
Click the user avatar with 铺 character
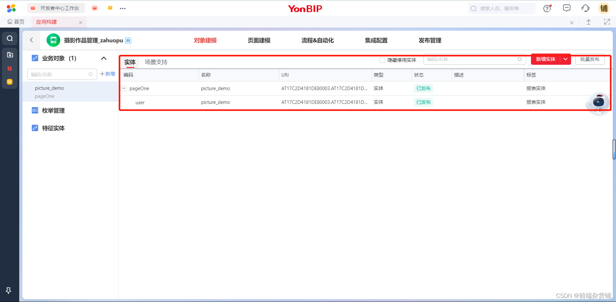click(604, 8)
